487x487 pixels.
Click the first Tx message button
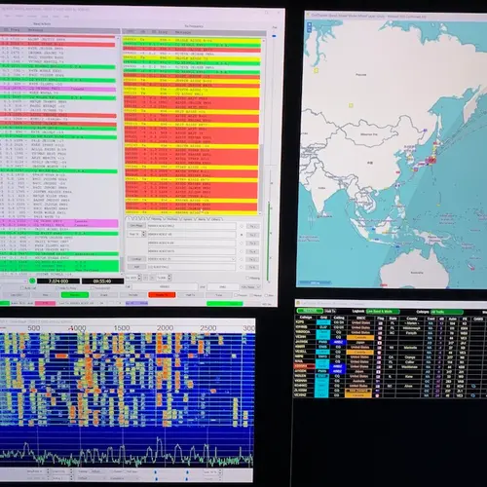point(252,226)
